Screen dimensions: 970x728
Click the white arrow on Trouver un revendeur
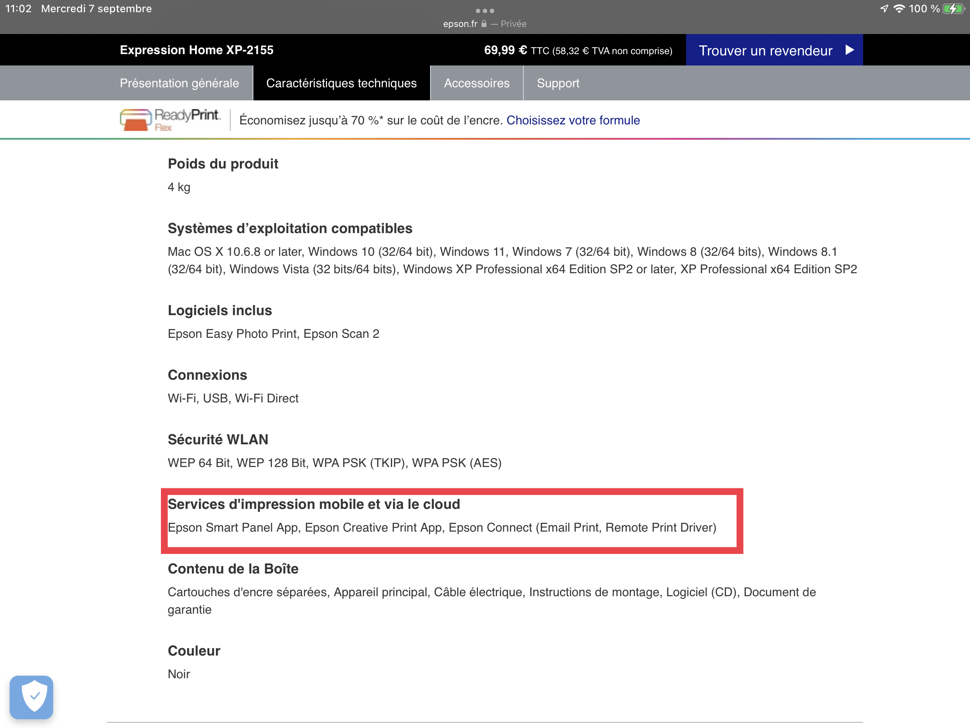point(850,50)
